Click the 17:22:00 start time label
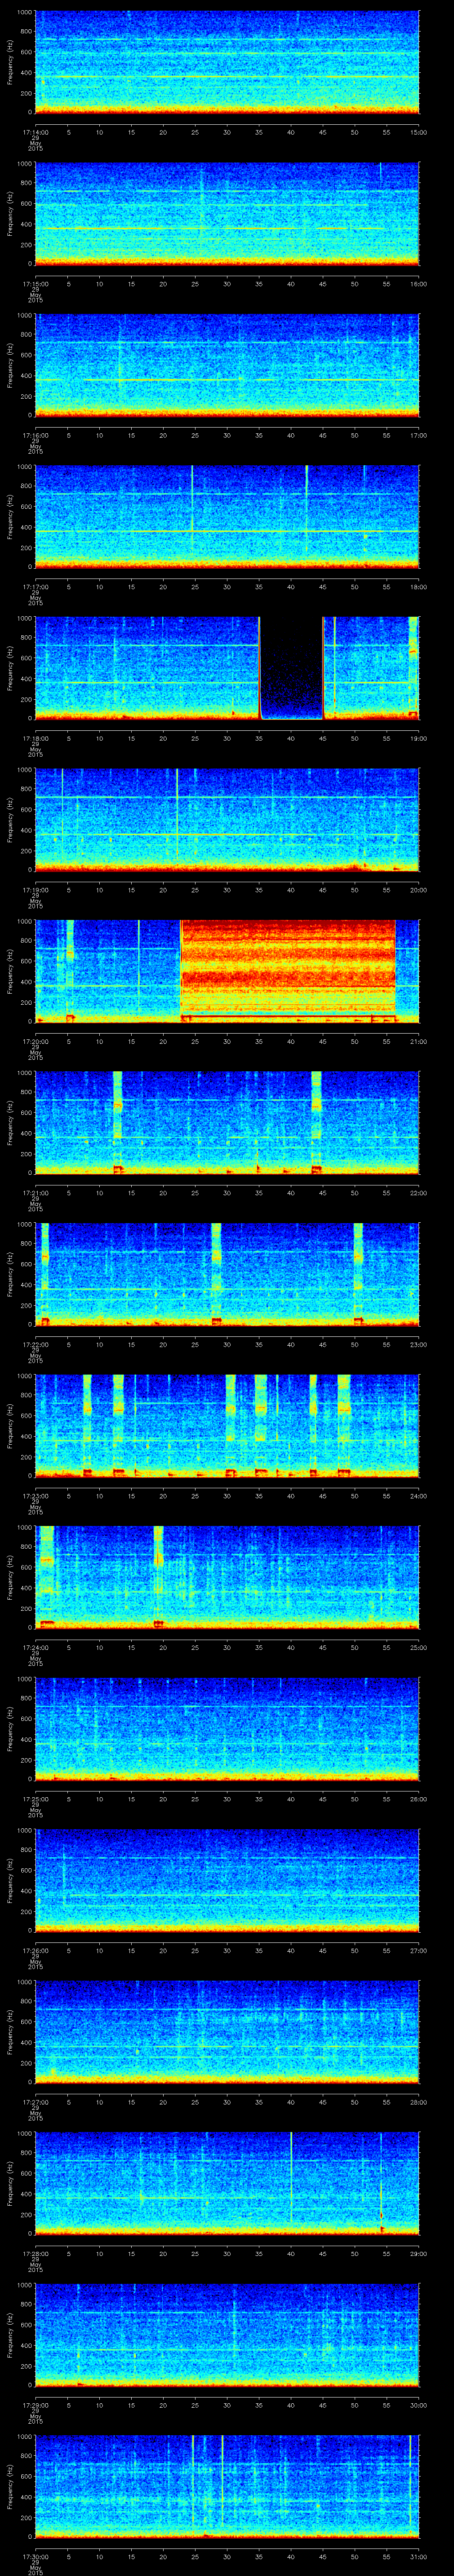The width and height of the screenshot is (454, 2576). 35,1344
